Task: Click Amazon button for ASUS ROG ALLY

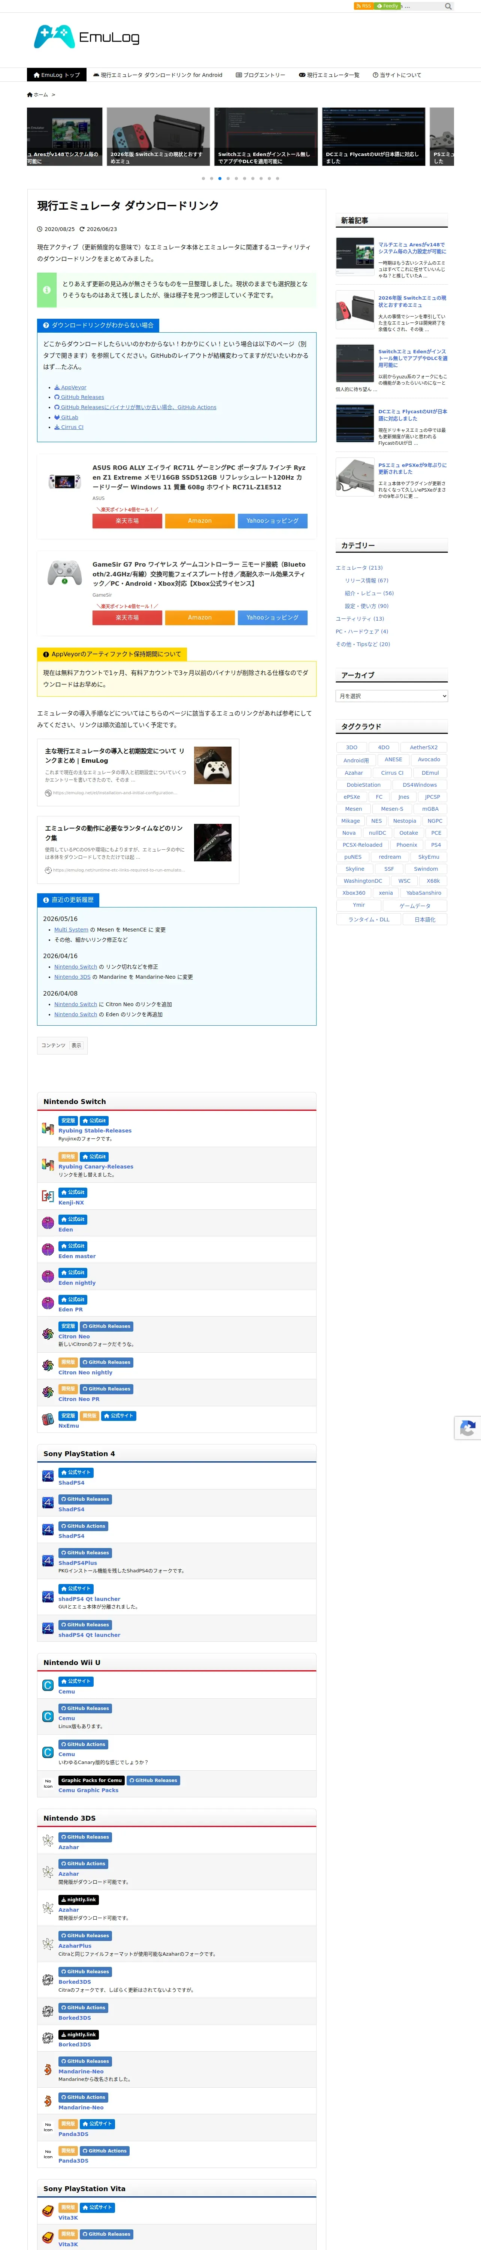Action: coord(200,520)
